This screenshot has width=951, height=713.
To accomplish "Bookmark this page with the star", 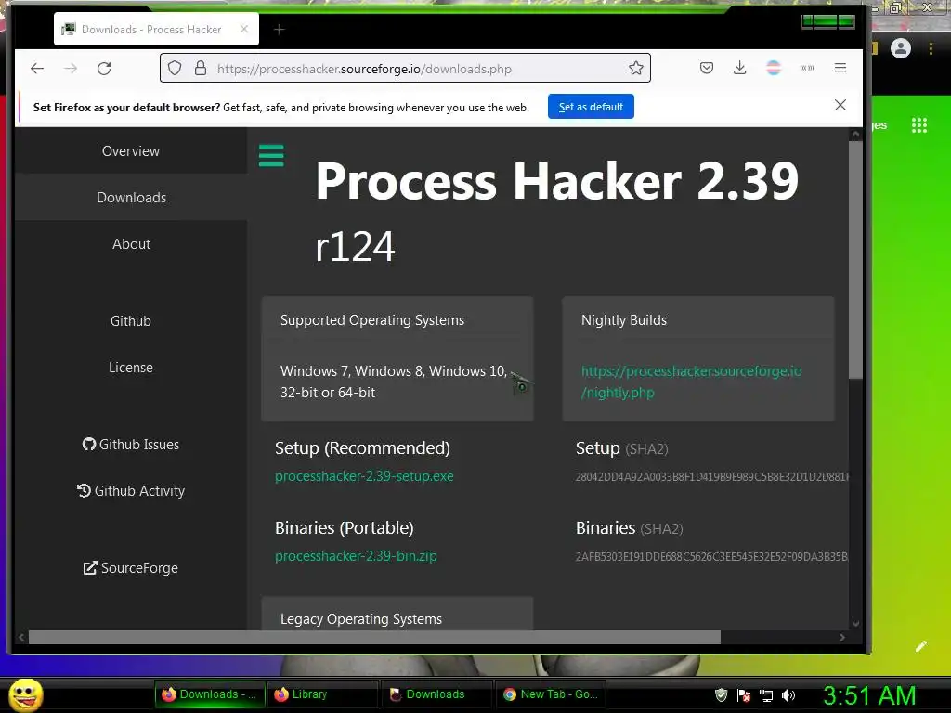I will coord(635,68).
